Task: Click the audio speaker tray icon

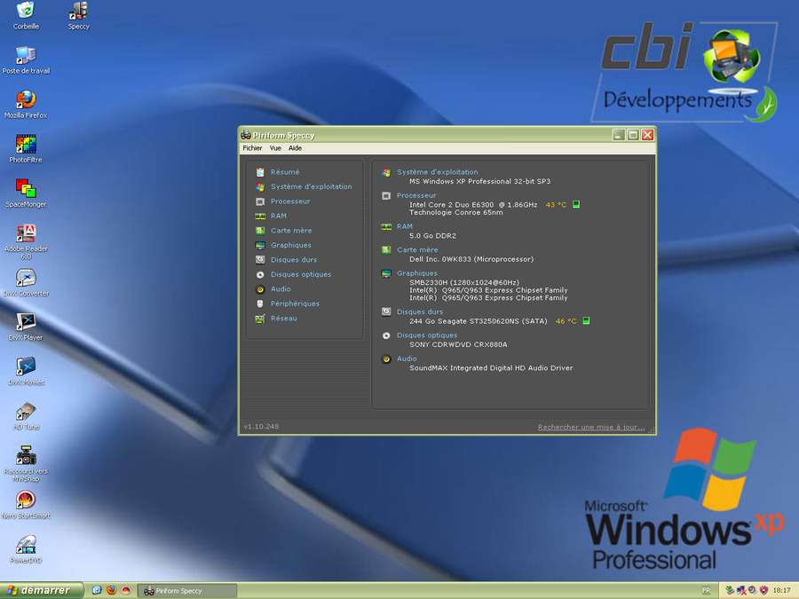Action: (752, 590)
